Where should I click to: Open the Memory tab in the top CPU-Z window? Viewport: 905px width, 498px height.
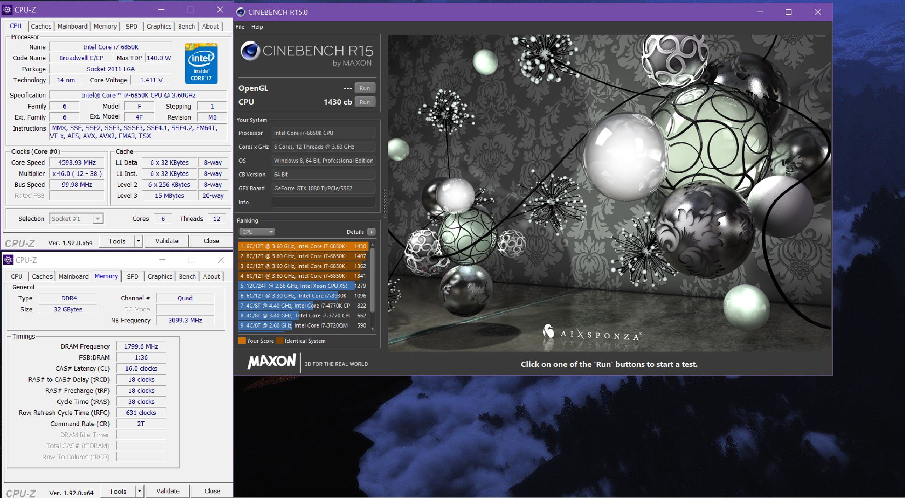click(x=105, y=26)
